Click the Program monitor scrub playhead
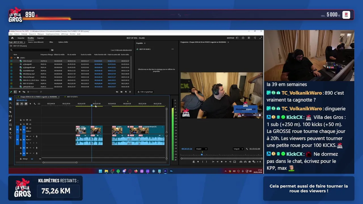 point(202,155)
